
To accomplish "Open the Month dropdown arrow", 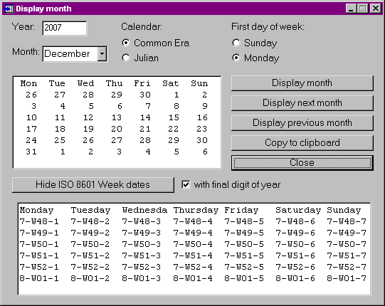I will (102, 54).
